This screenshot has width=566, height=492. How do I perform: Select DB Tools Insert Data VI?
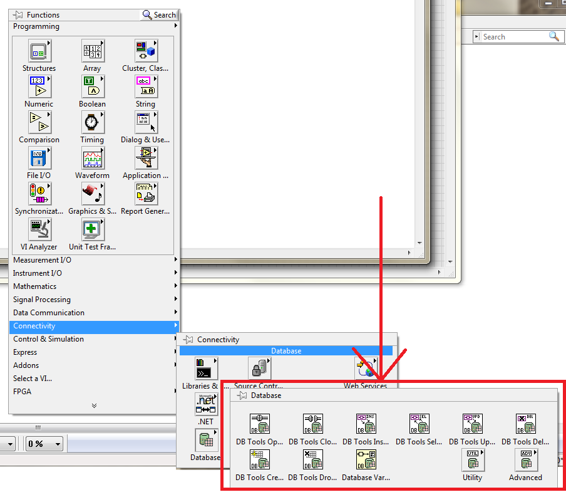coord(366,424)
